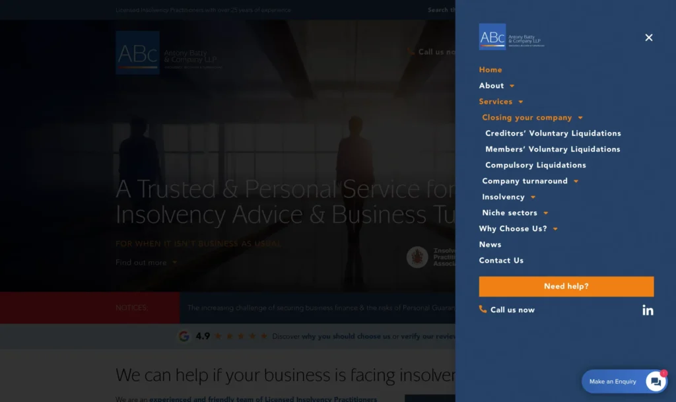Click the phone icon beside Call us now
Viewport: 676px width, 402px height.
point(483,310)
